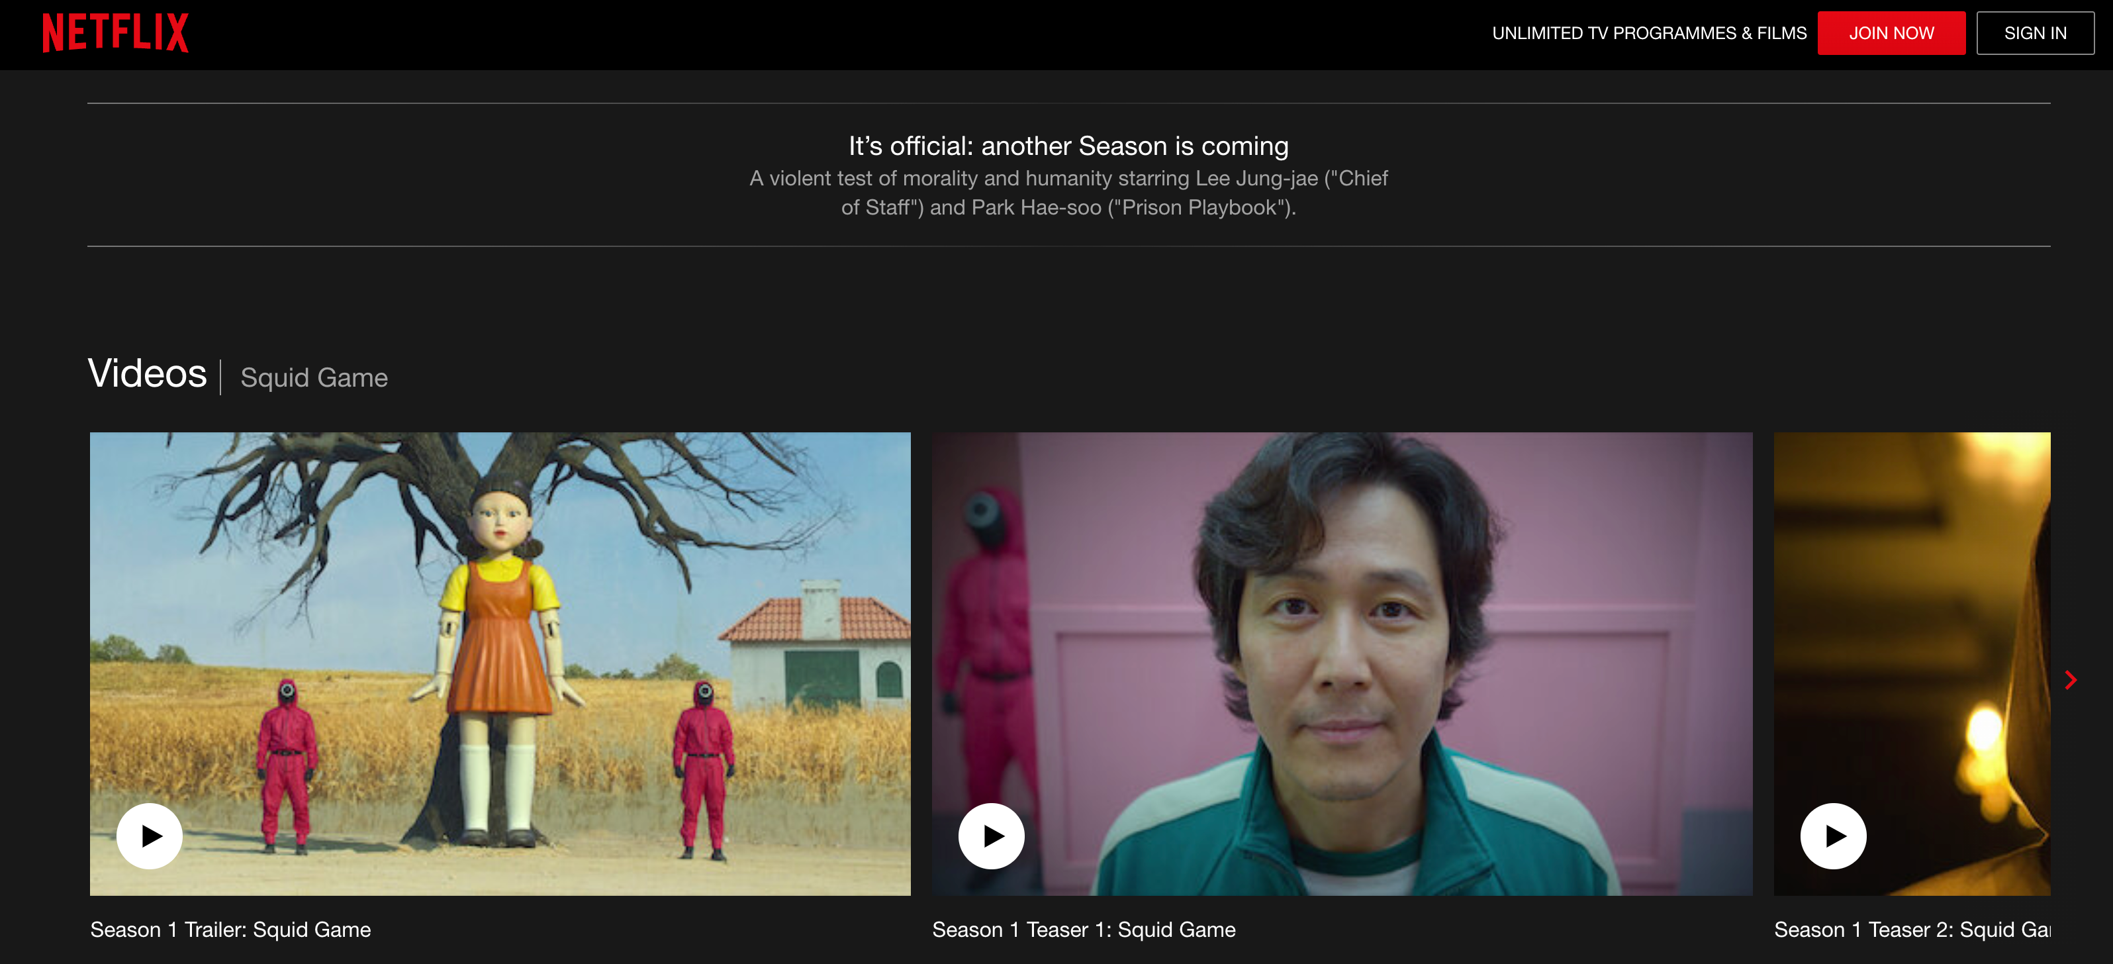Click the Videos section heading

[148, 374]
